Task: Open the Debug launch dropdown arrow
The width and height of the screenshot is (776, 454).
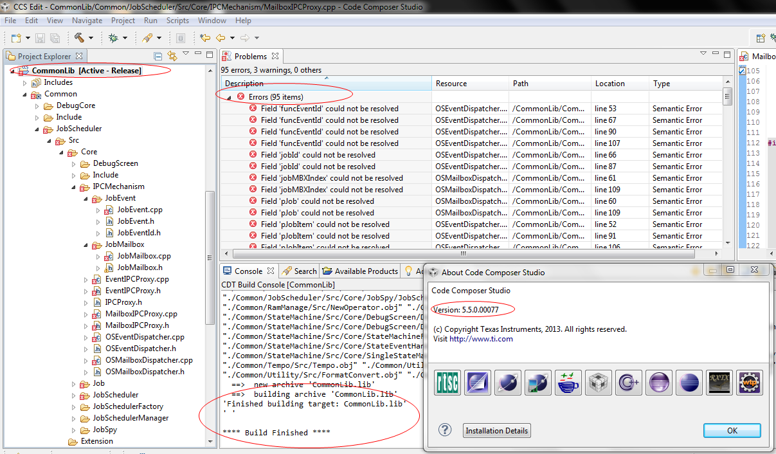Action: point(125,38)
